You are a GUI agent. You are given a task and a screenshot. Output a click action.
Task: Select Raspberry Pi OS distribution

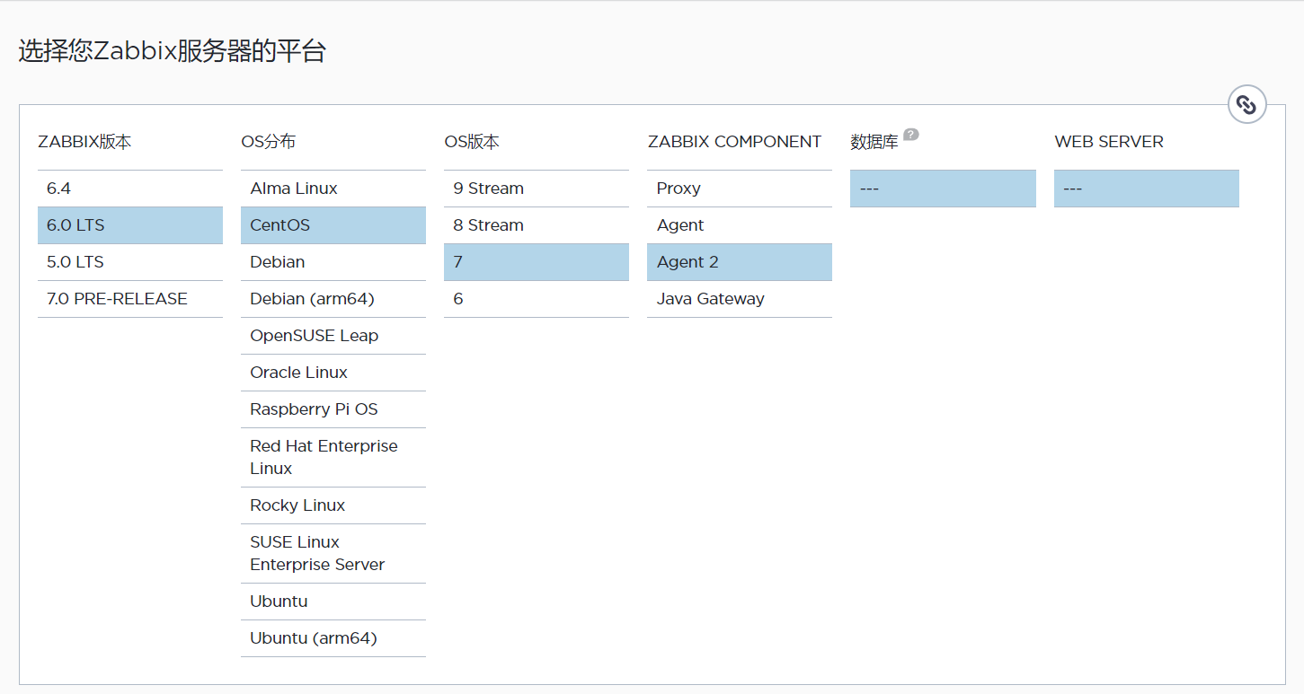(333, 409)
